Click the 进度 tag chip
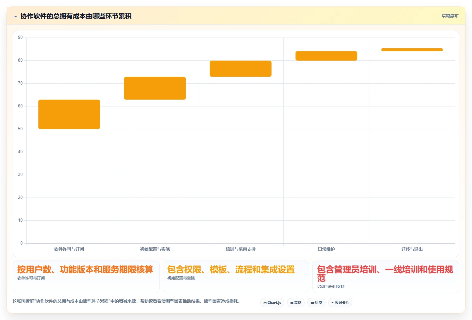Image resolution: width=472 pixels, height=320 pixels. [316, 303]
